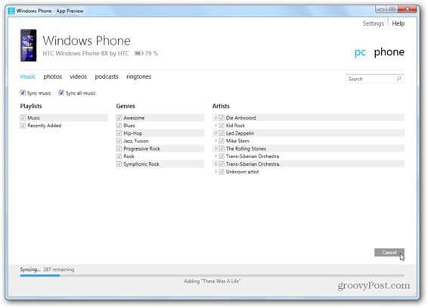Toggle the Hip-Hop genre checkbox
This screenshot has height=308, width=428.
119,133
